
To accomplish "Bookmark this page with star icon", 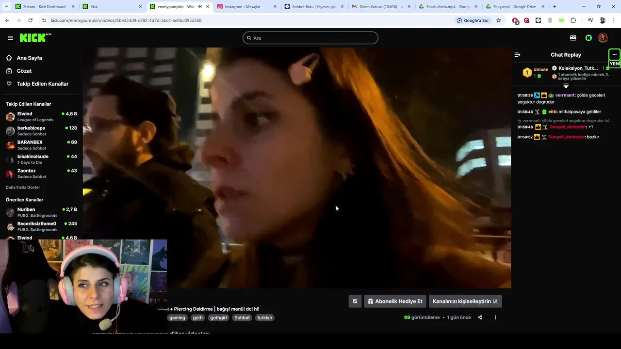I will (498, 20).
